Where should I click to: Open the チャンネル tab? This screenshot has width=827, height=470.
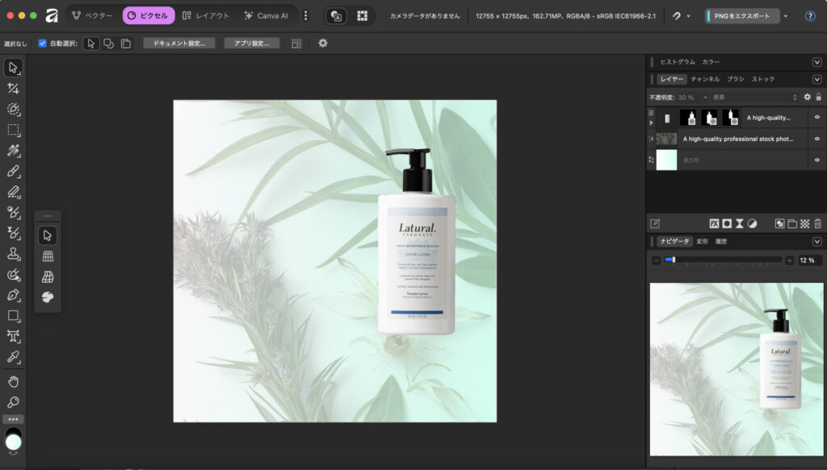click(x=705, y=79)
